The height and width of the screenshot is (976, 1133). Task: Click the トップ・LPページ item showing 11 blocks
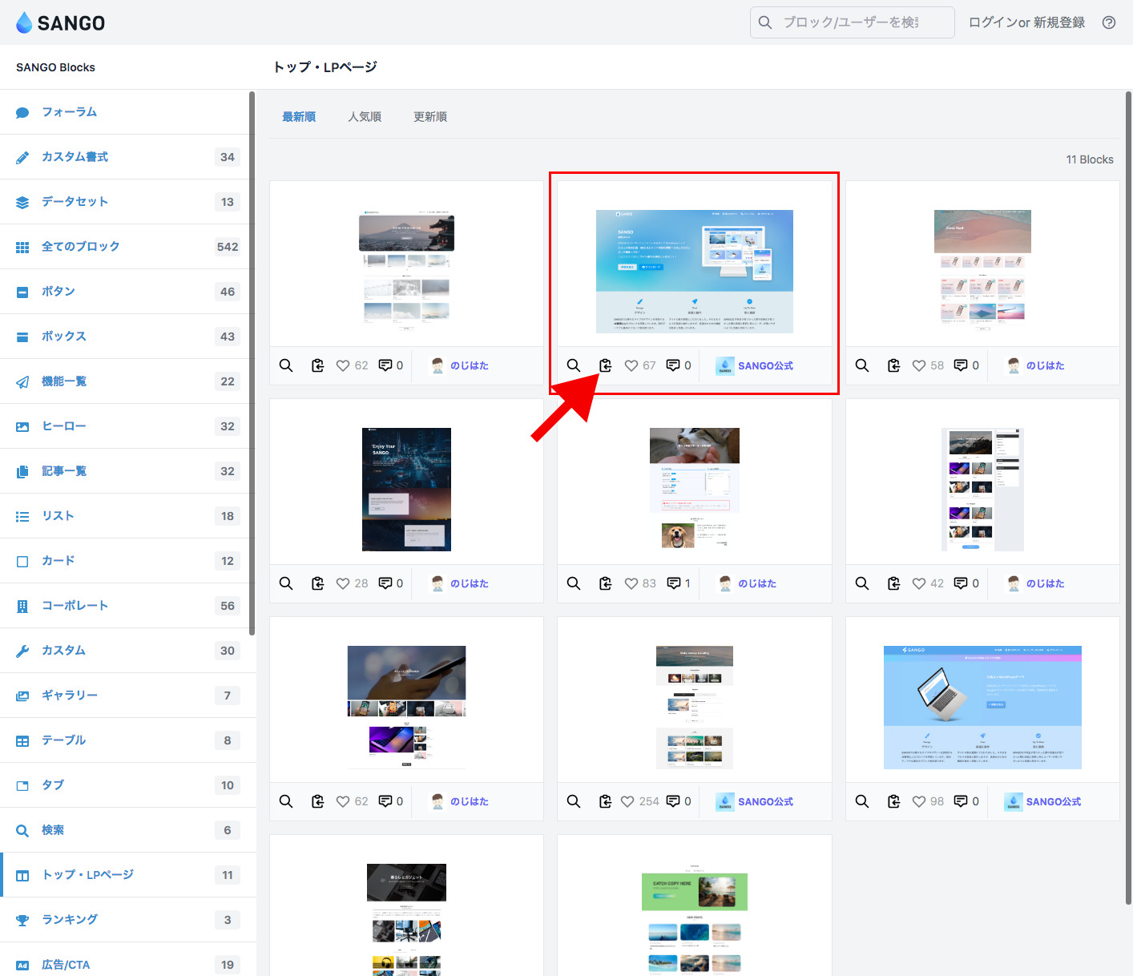click(x=88, y=874)
